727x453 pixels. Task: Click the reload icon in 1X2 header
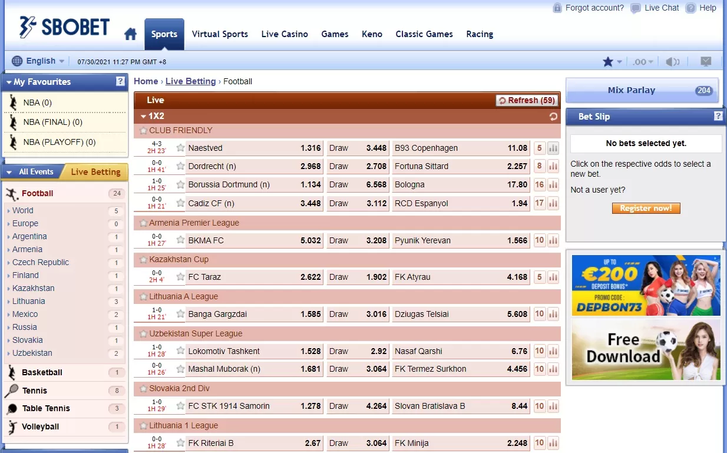[553, 117]
